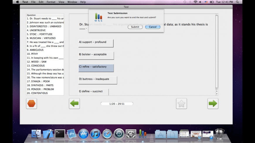Launch Terminal from the dock
The image size is (255, 143).
click(x=60, y=134)
